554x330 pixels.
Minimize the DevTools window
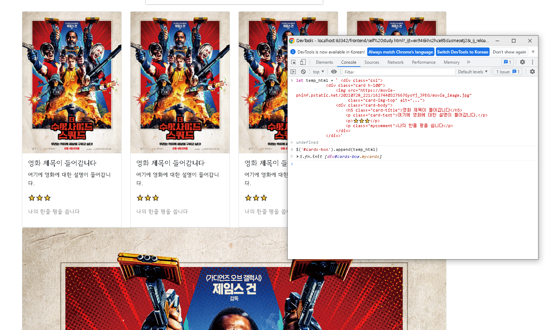point(497,41)
